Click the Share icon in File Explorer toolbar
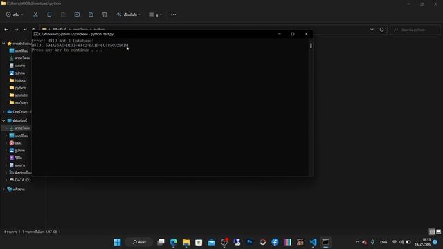This screenshot has width=443, height=249. (x=91, y=15)
